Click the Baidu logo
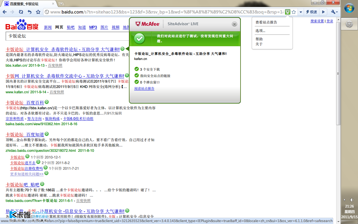This screenshot has height=224, width=358. pyautogui.click(x=22, y=25)
